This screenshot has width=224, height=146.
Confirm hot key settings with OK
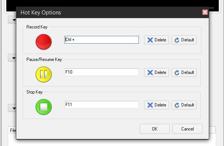pyautogui.click(x=155, y=129)
